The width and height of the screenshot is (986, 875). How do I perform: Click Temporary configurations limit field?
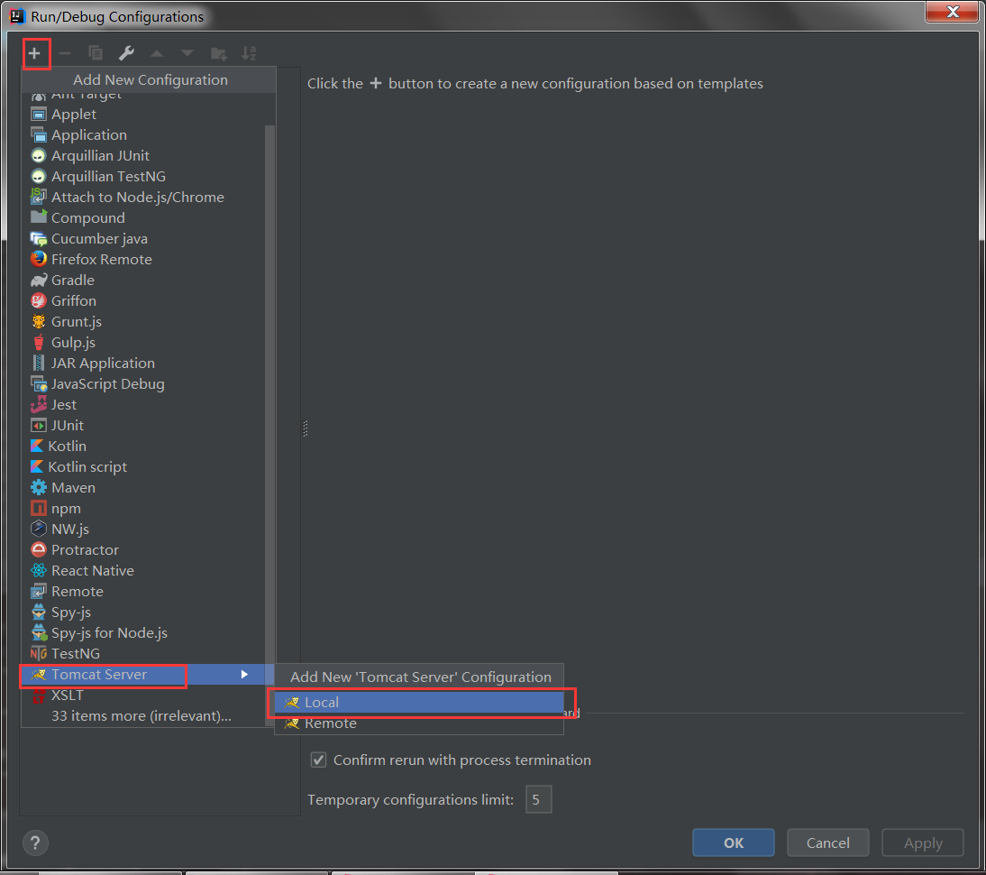[x=538, y=799]
